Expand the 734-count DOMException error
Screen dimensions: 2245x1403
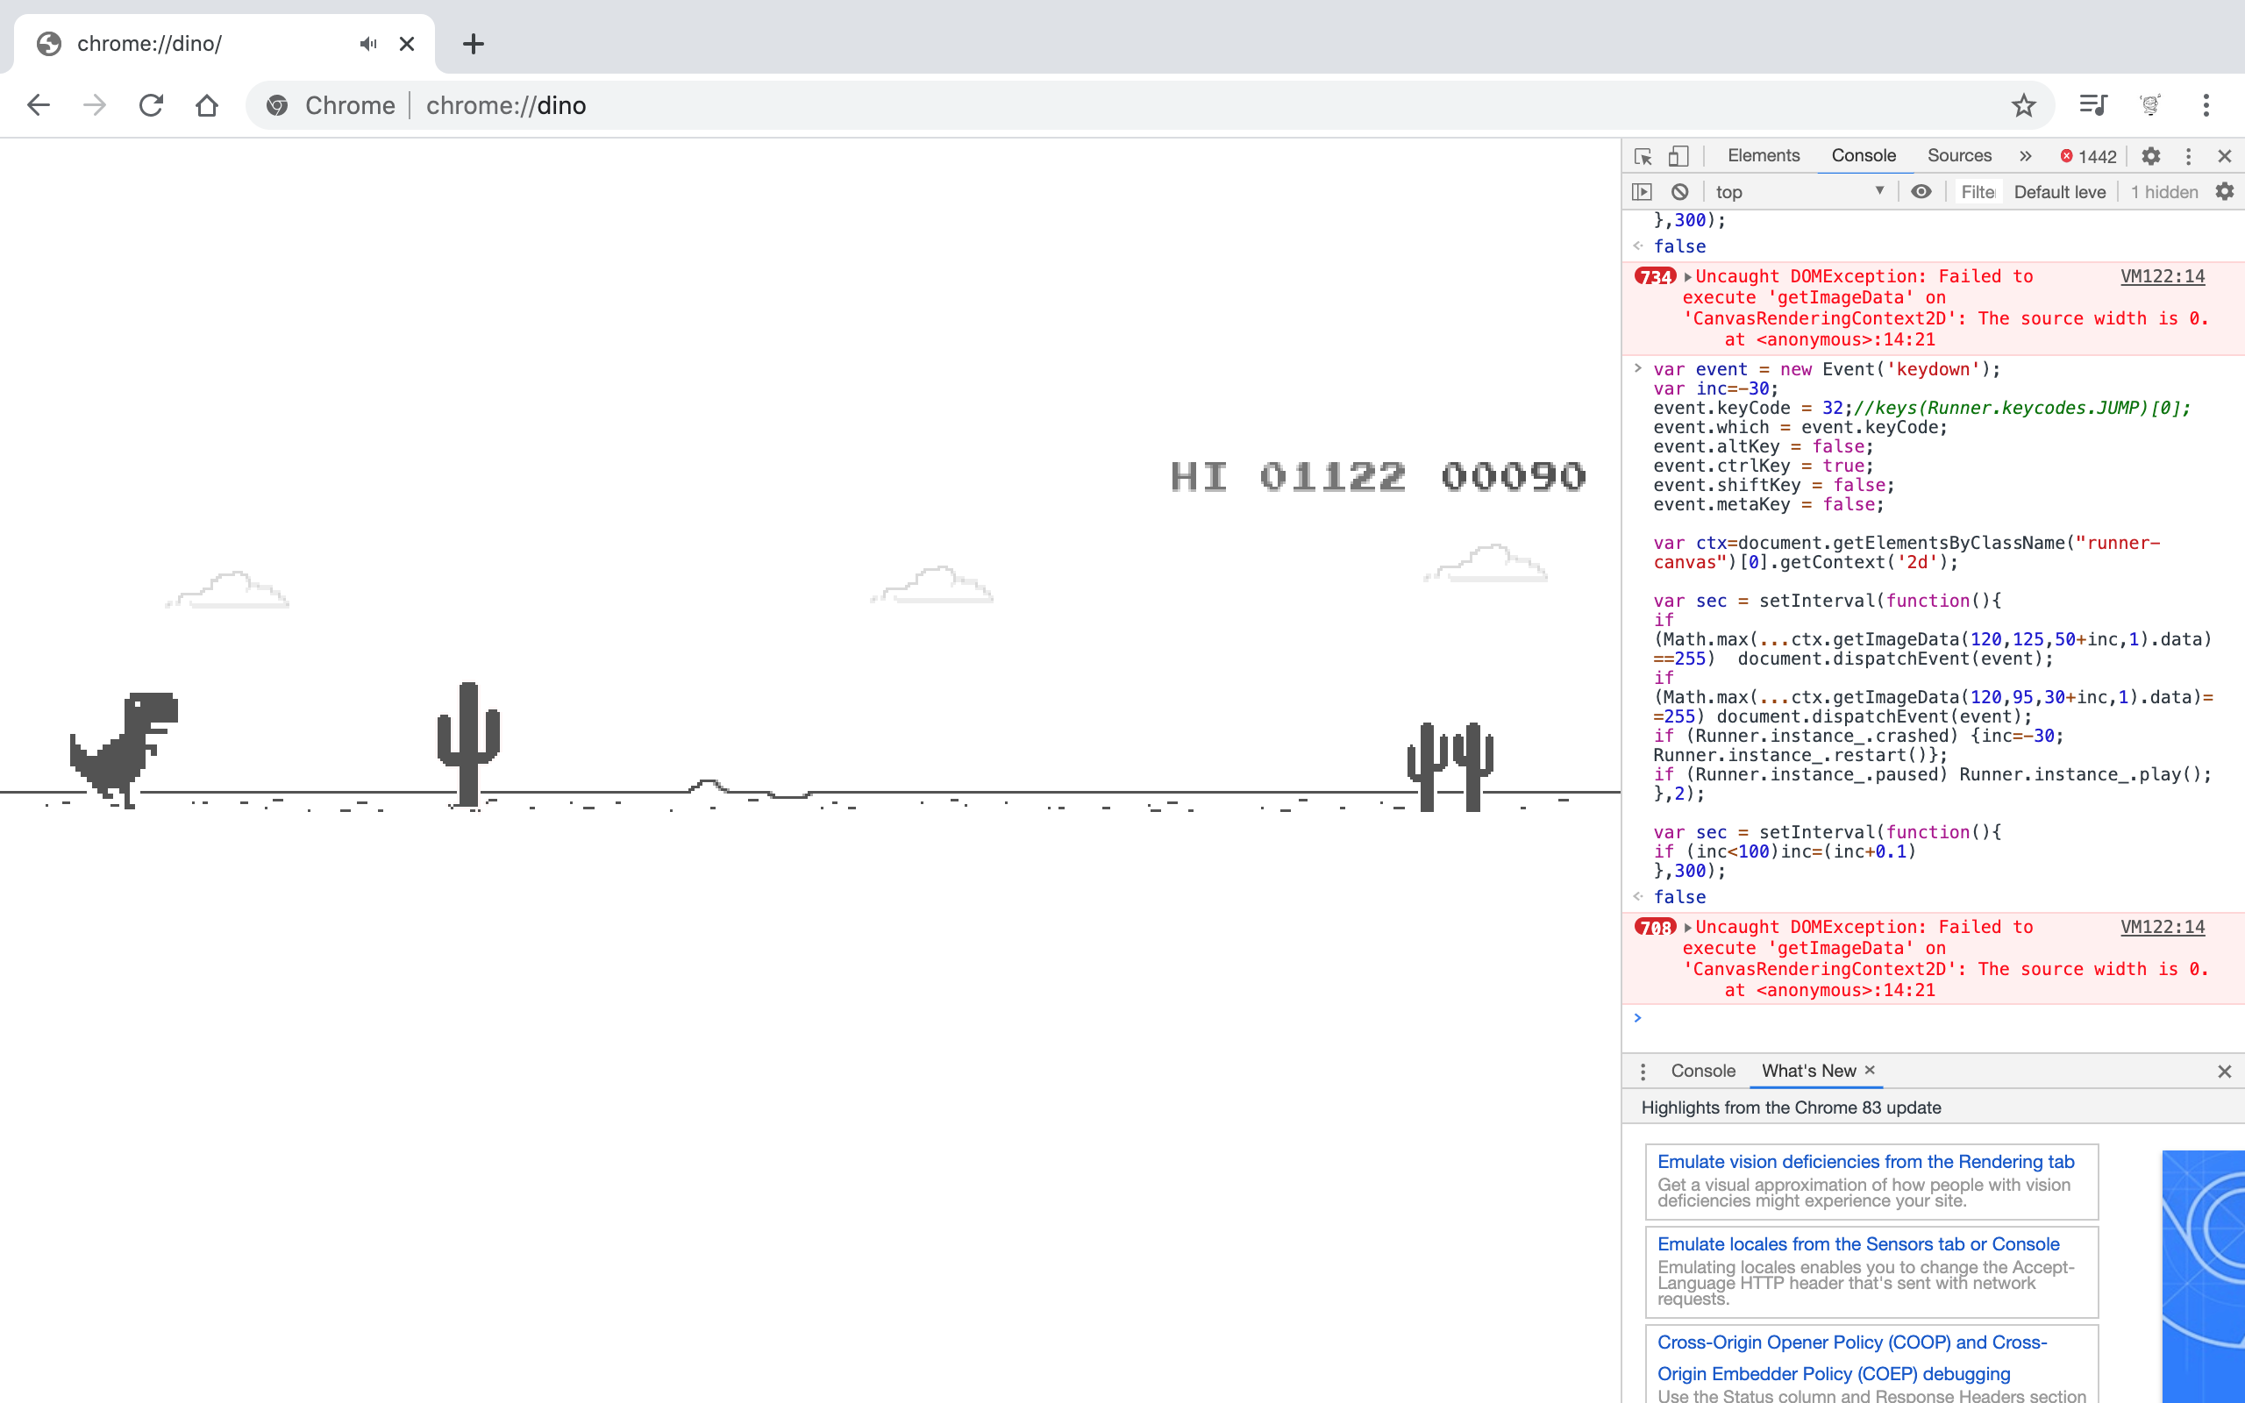click(x=1687, y=276)
